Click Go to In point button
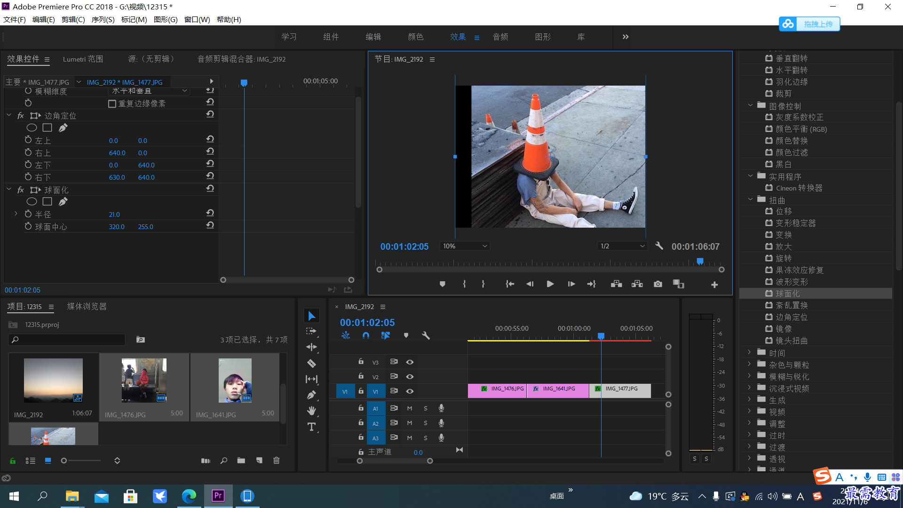 510,284
